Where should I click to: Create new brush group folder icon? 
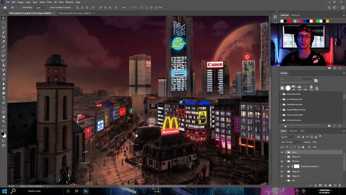coord(329,126)
